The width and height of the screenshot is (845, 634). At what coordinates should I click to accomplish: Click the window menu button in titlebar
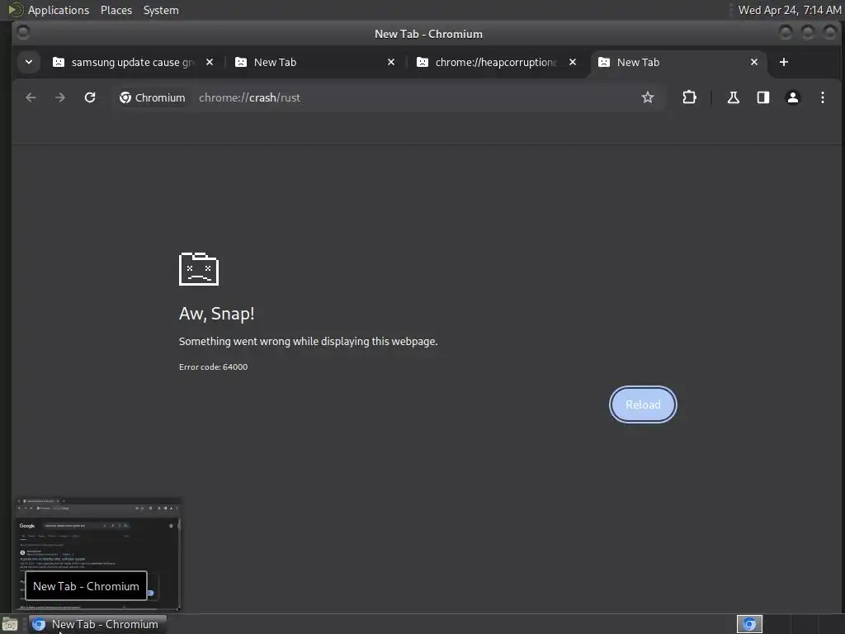[22, 32]
